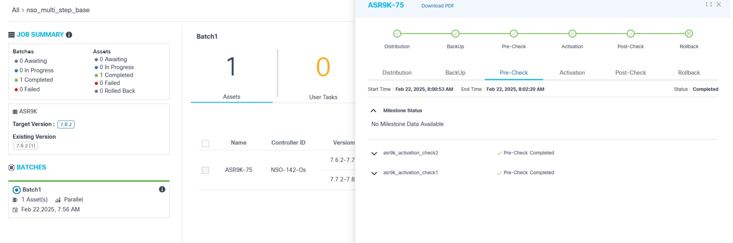Switch to the Activation tab
Viewport: 733px width, 243px height.
point(572,73)
